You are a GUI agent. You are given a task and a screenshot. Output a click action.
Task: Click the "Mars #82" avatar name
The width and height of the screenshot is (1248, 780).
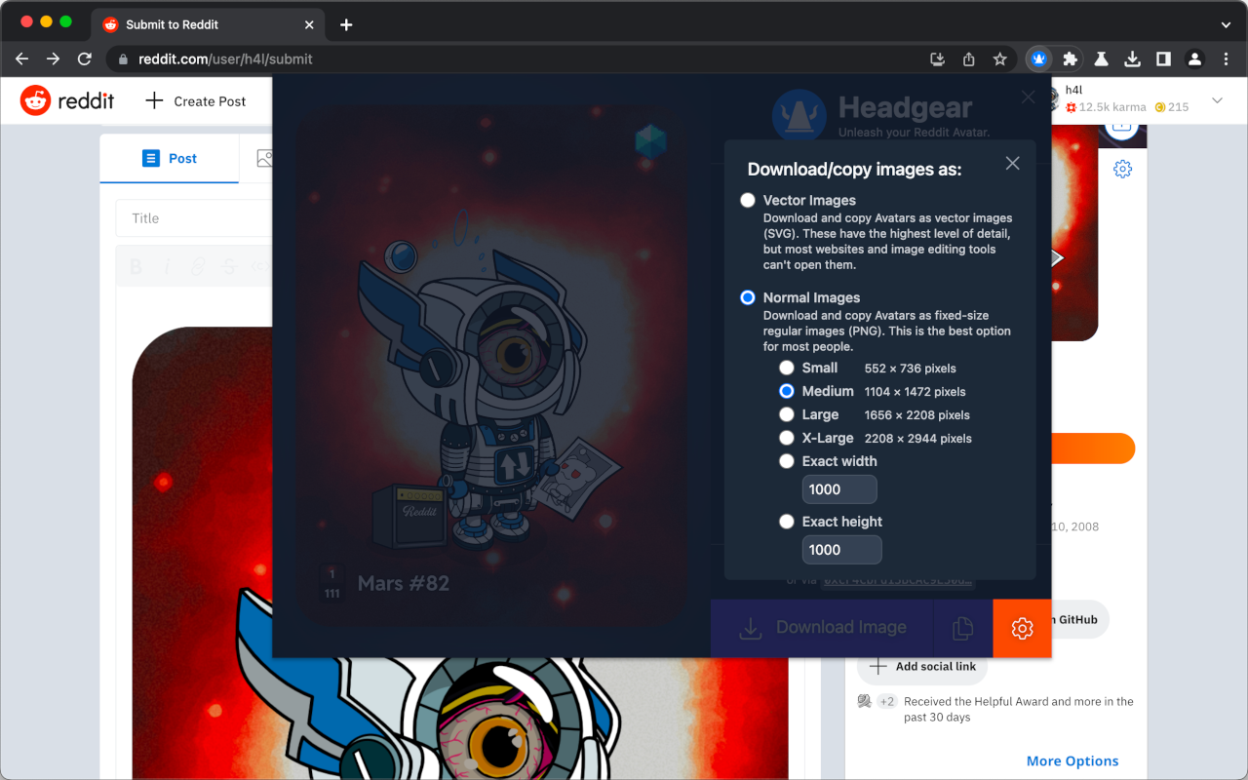(404, 583)
